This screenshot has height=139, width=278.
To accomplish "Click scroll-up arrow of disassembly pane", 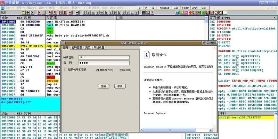I will pos(206,18).
